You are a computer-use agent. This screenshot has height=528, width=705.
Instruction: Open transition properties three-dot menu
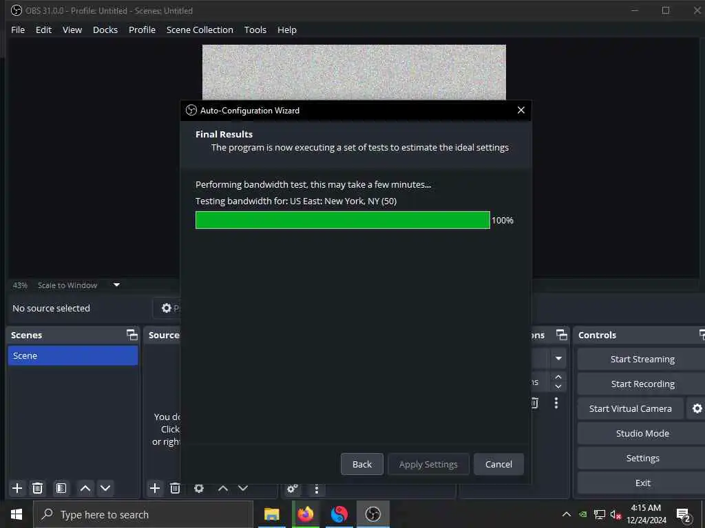point(556,403)
